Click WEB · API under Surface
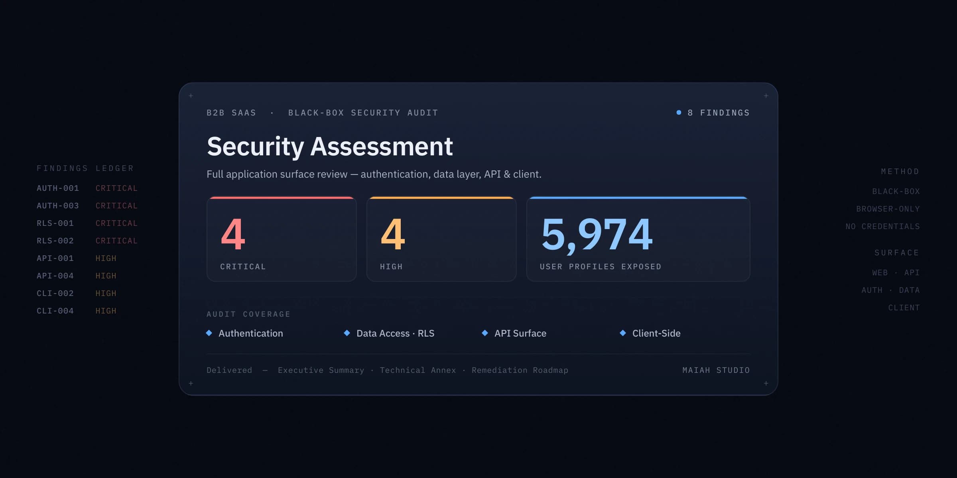This screenshot has height=478, width=957. tap(896, 272)
